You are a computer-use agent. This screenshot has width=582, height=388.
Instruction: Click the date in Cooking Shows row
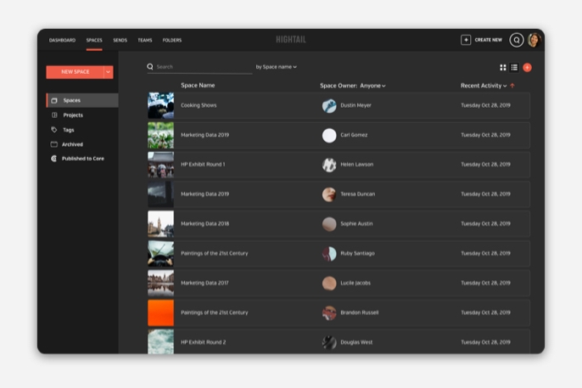tap(485, 105)
